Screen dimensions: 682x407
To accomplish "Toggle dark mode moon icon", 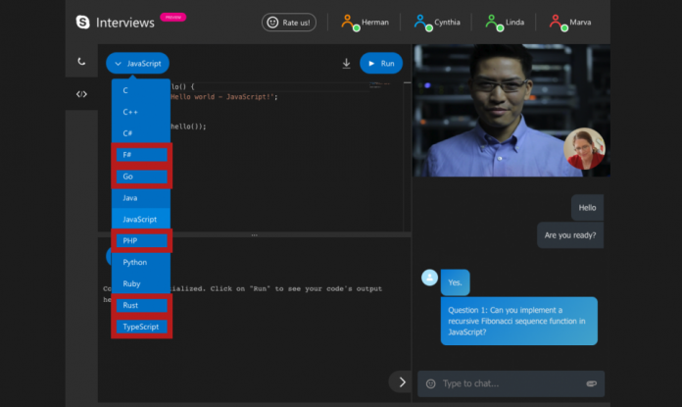I will click(81, 62).
